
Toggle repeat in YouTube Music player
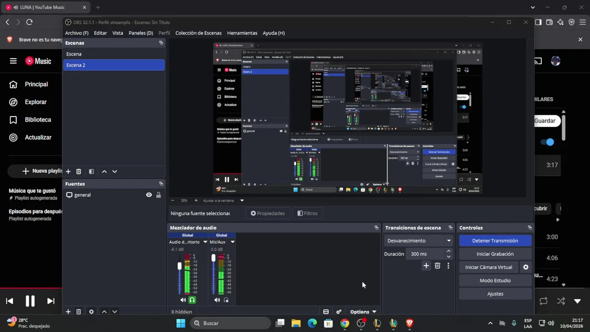point(543,301)
